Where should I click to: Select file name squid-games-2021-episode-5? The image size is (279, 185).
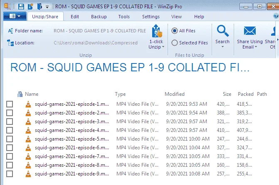click(72, 139)
